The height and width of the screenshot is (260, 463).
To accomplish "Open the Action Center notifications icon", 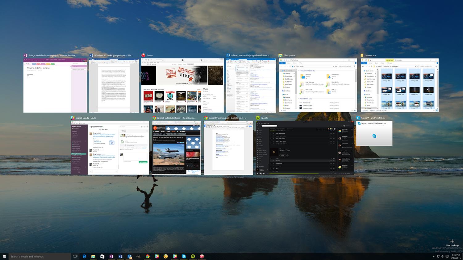I will (447, 256).
